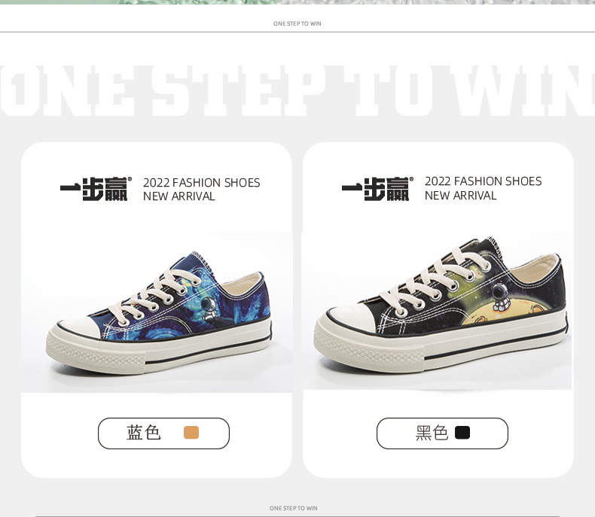The height and width of the screenshot is (517, 595).
Task: Select the 蓝色 color option button
Action: pyautogui.click(x=163, y=433)
